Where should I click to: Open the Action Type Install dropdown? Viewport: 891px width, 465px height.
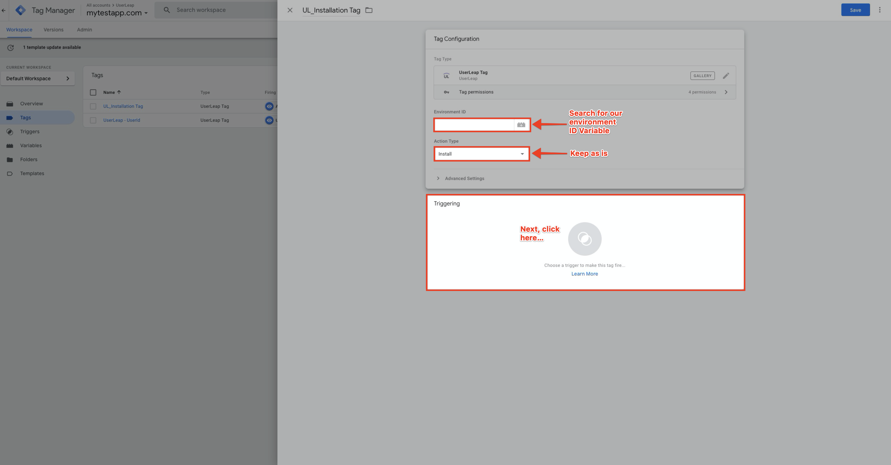(481, 154)
